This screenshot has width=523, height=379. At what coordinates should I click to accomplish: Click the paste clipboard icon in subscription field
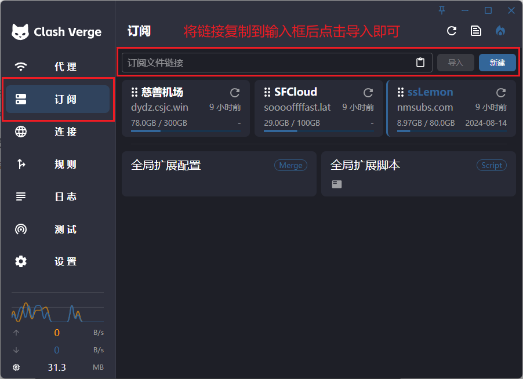(x=420, y=63)
